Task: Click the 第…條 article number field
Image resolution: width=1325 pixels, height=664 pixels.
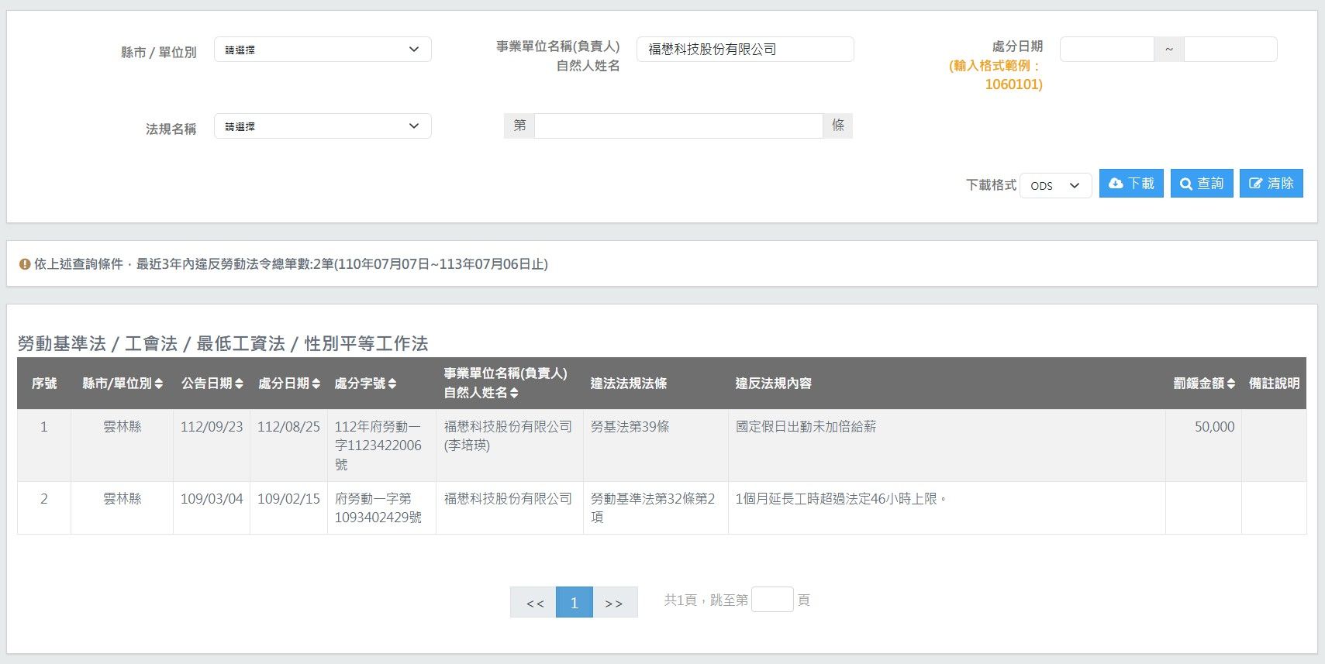Action: [x=678, y=126]
